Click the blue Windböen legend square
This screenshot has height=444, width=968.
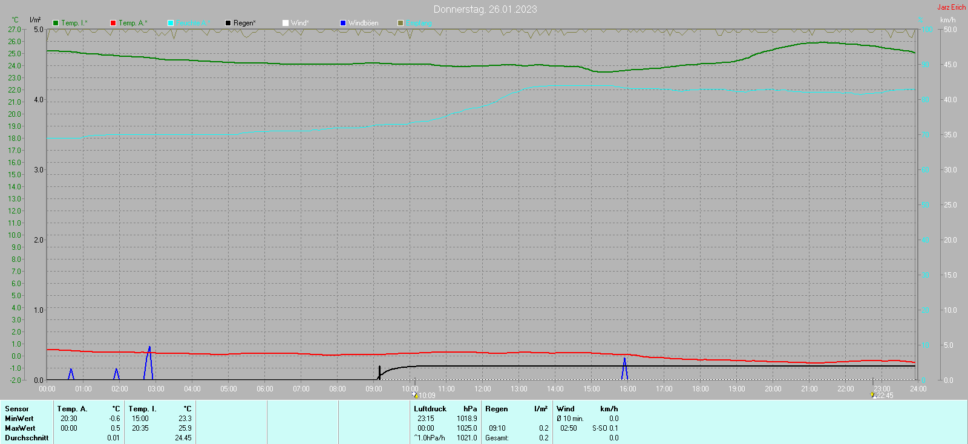pos(343,23)
